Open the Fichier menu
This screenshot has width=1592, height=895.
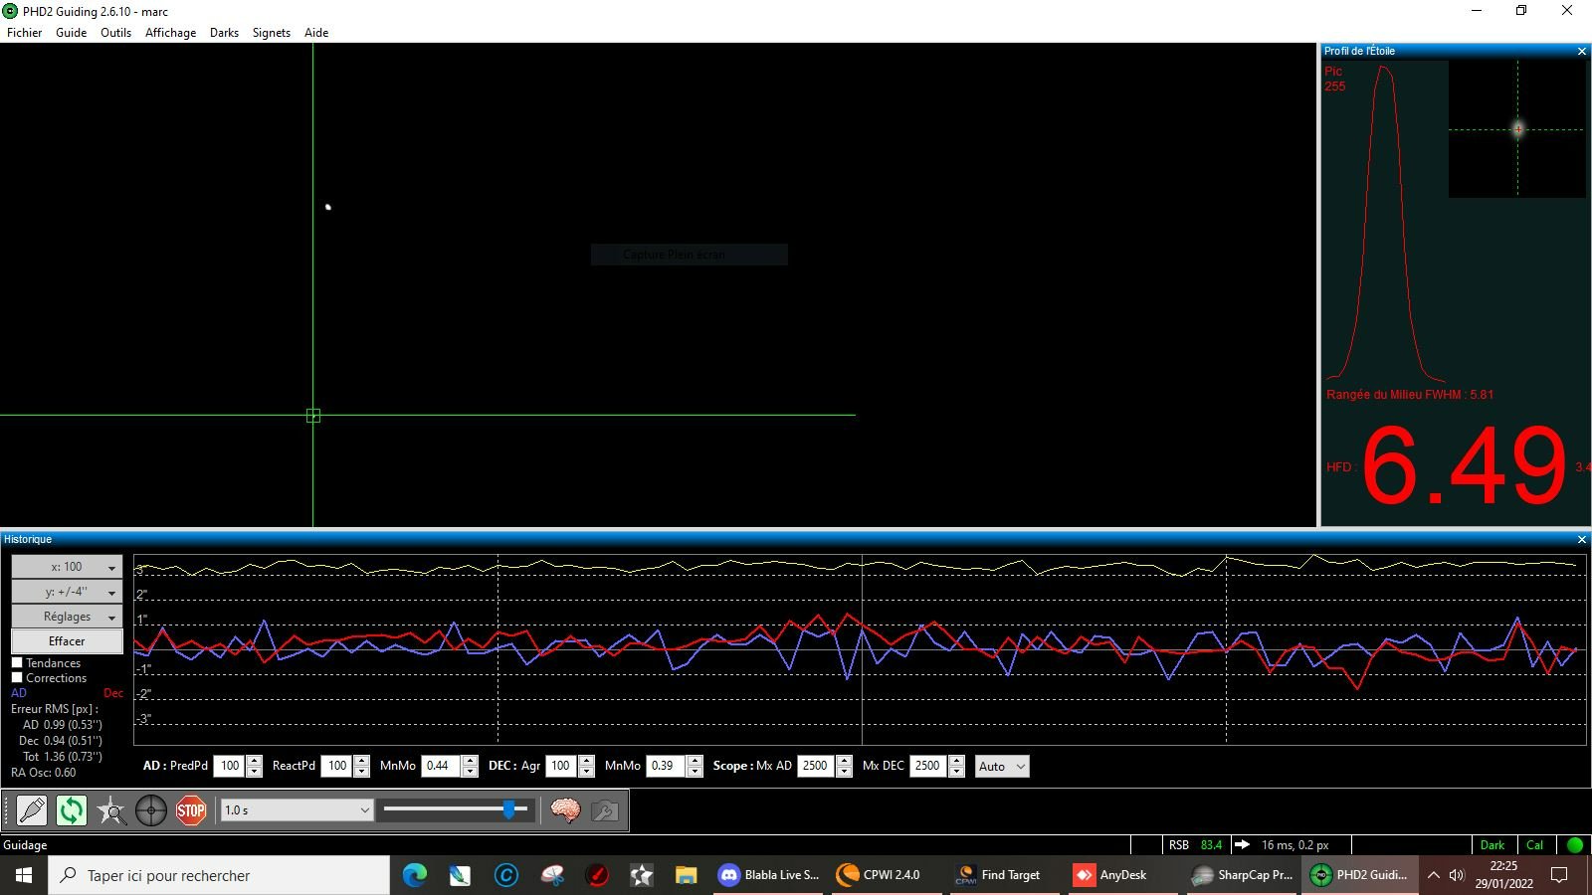[x=25, y=33]
